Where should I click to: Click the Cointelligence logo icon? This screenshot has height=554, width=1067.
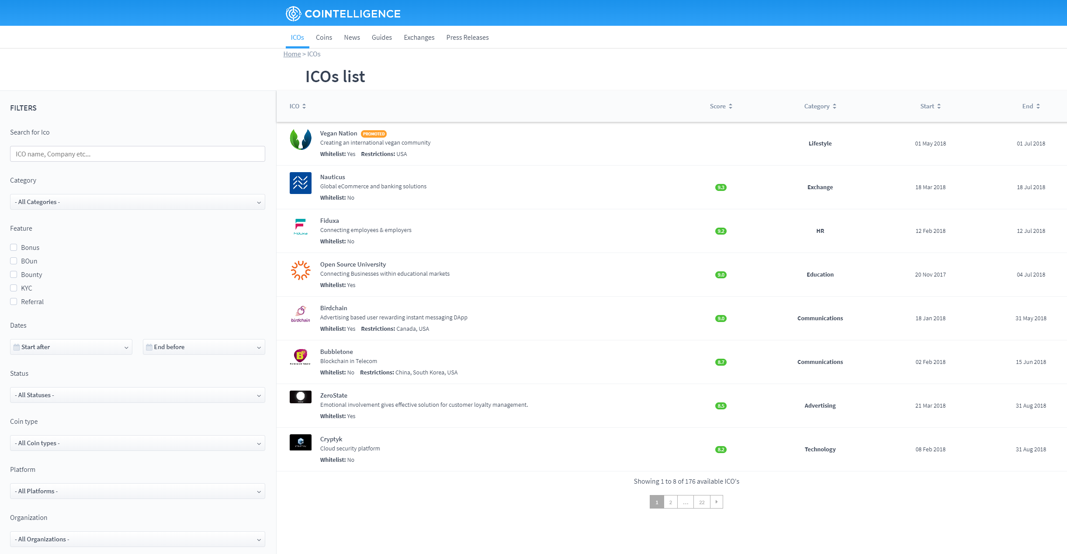293,14
